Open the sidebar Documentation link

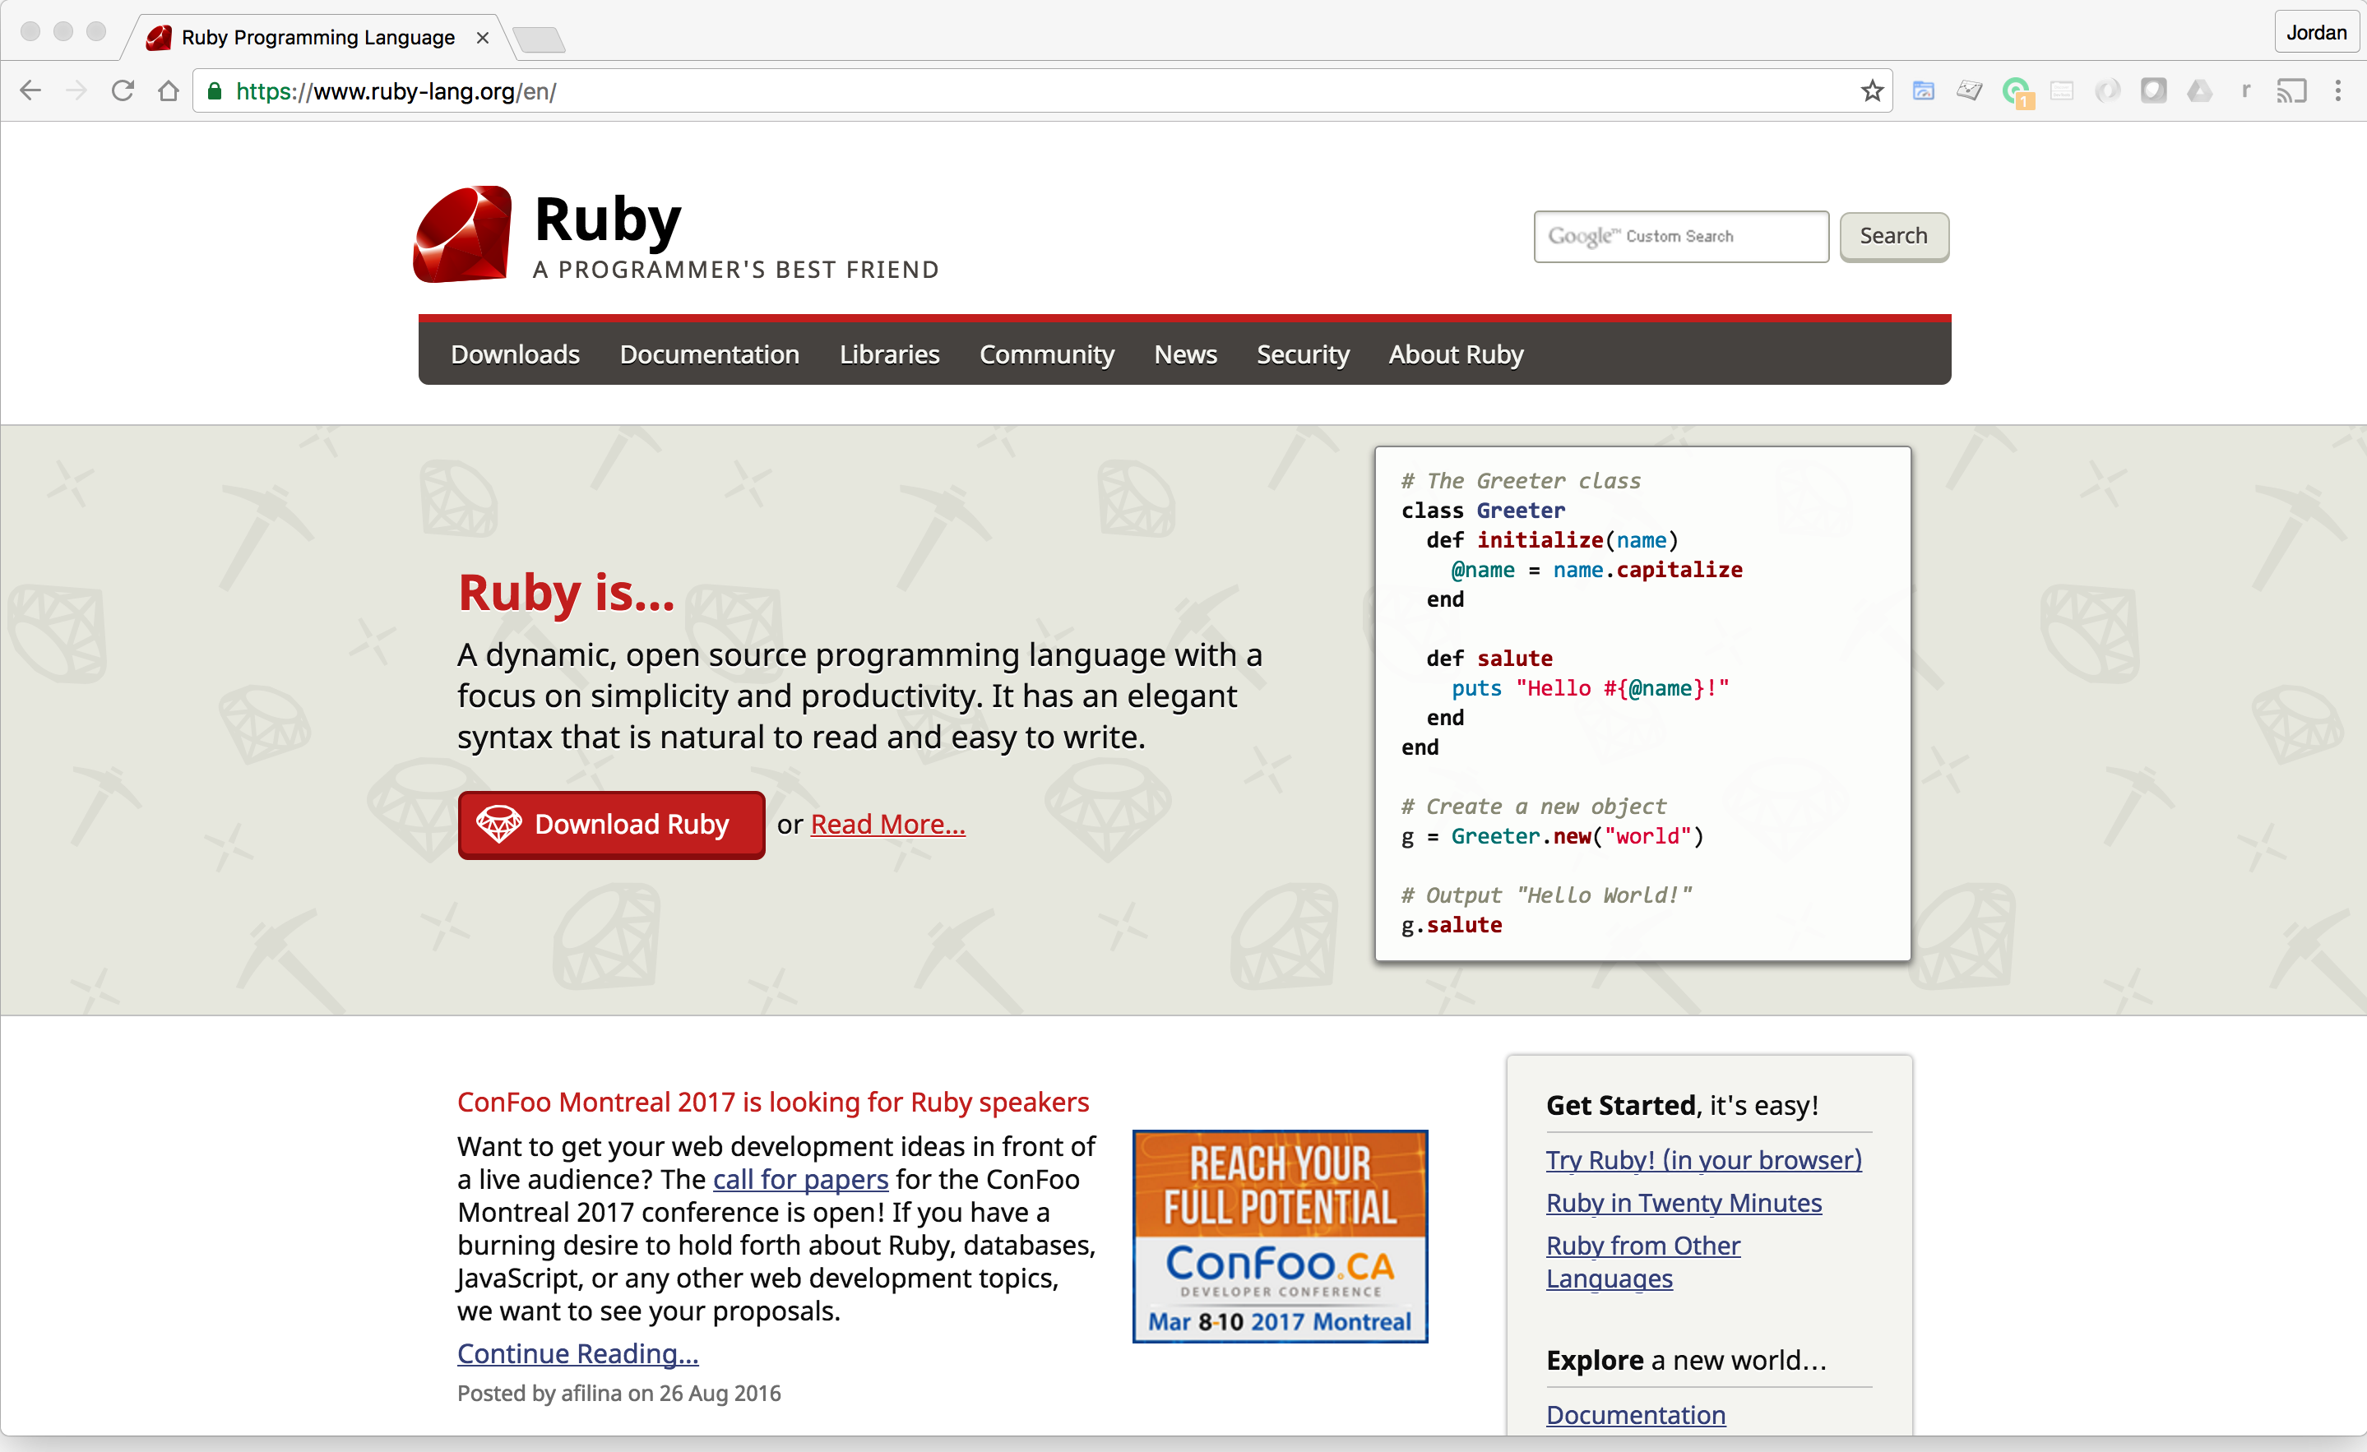(x=1636, y=1414)
